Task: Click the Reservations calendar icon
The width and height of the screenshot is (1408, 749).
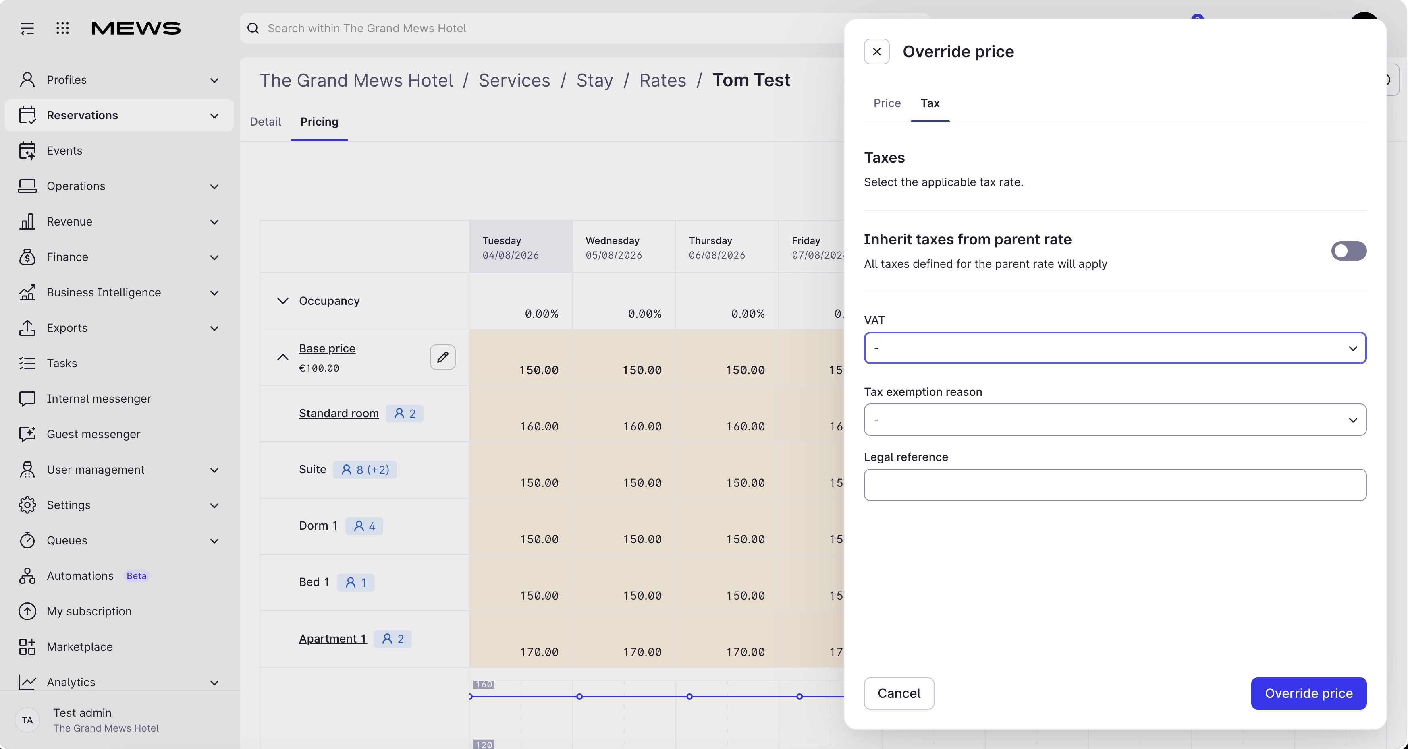Action: [x=27, y=115]
